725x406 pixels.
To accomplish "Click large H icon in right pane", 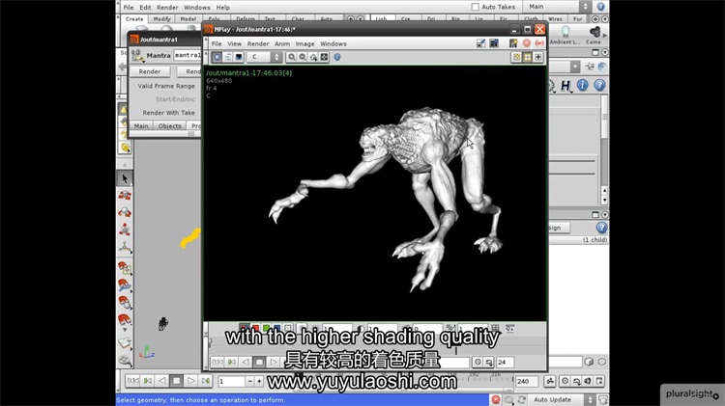I will pyautogui.click(x=565, y=86).
